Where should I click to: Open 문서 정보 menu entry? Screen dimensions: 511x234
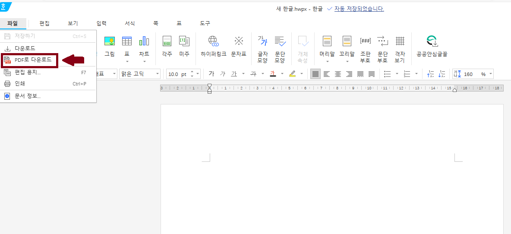point(48,96)
